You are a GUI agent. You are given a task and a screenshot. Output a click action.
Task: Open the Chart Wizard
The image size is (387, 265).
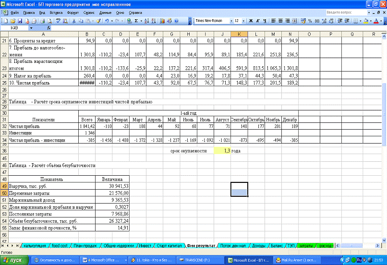pos(163,21)
